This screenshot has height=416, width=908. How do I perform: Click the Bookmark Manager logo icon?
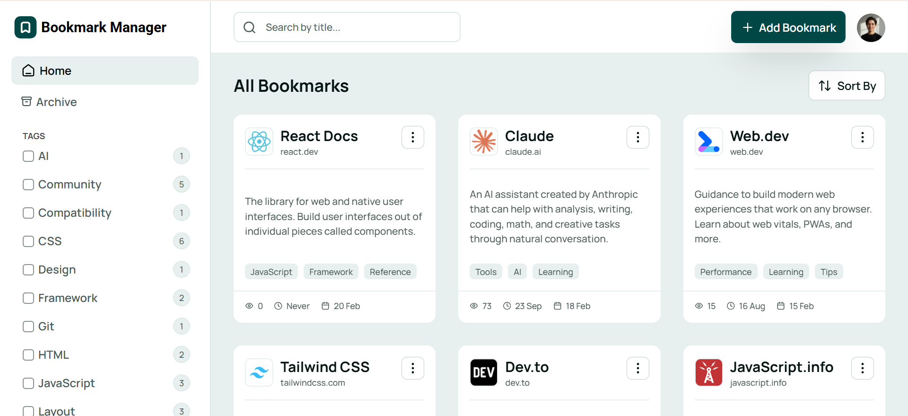(26, 27)
